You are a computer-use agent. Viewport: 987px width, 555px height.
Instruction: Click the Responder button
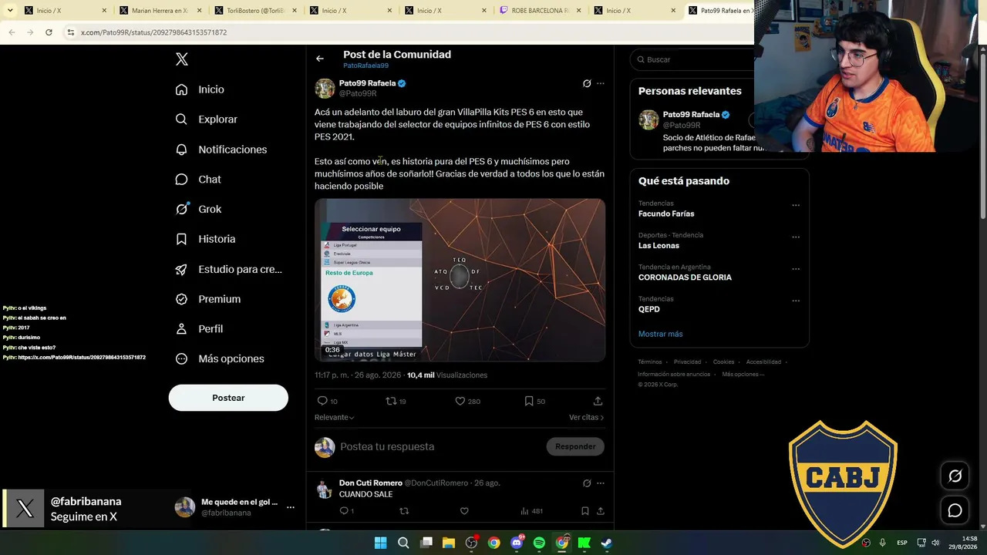(x=575, y=446)
